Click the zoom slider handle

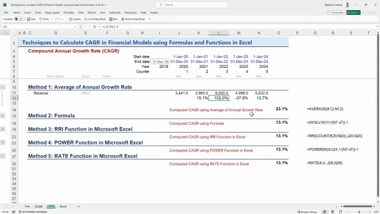pyautogui.click(x=359, y=212)
